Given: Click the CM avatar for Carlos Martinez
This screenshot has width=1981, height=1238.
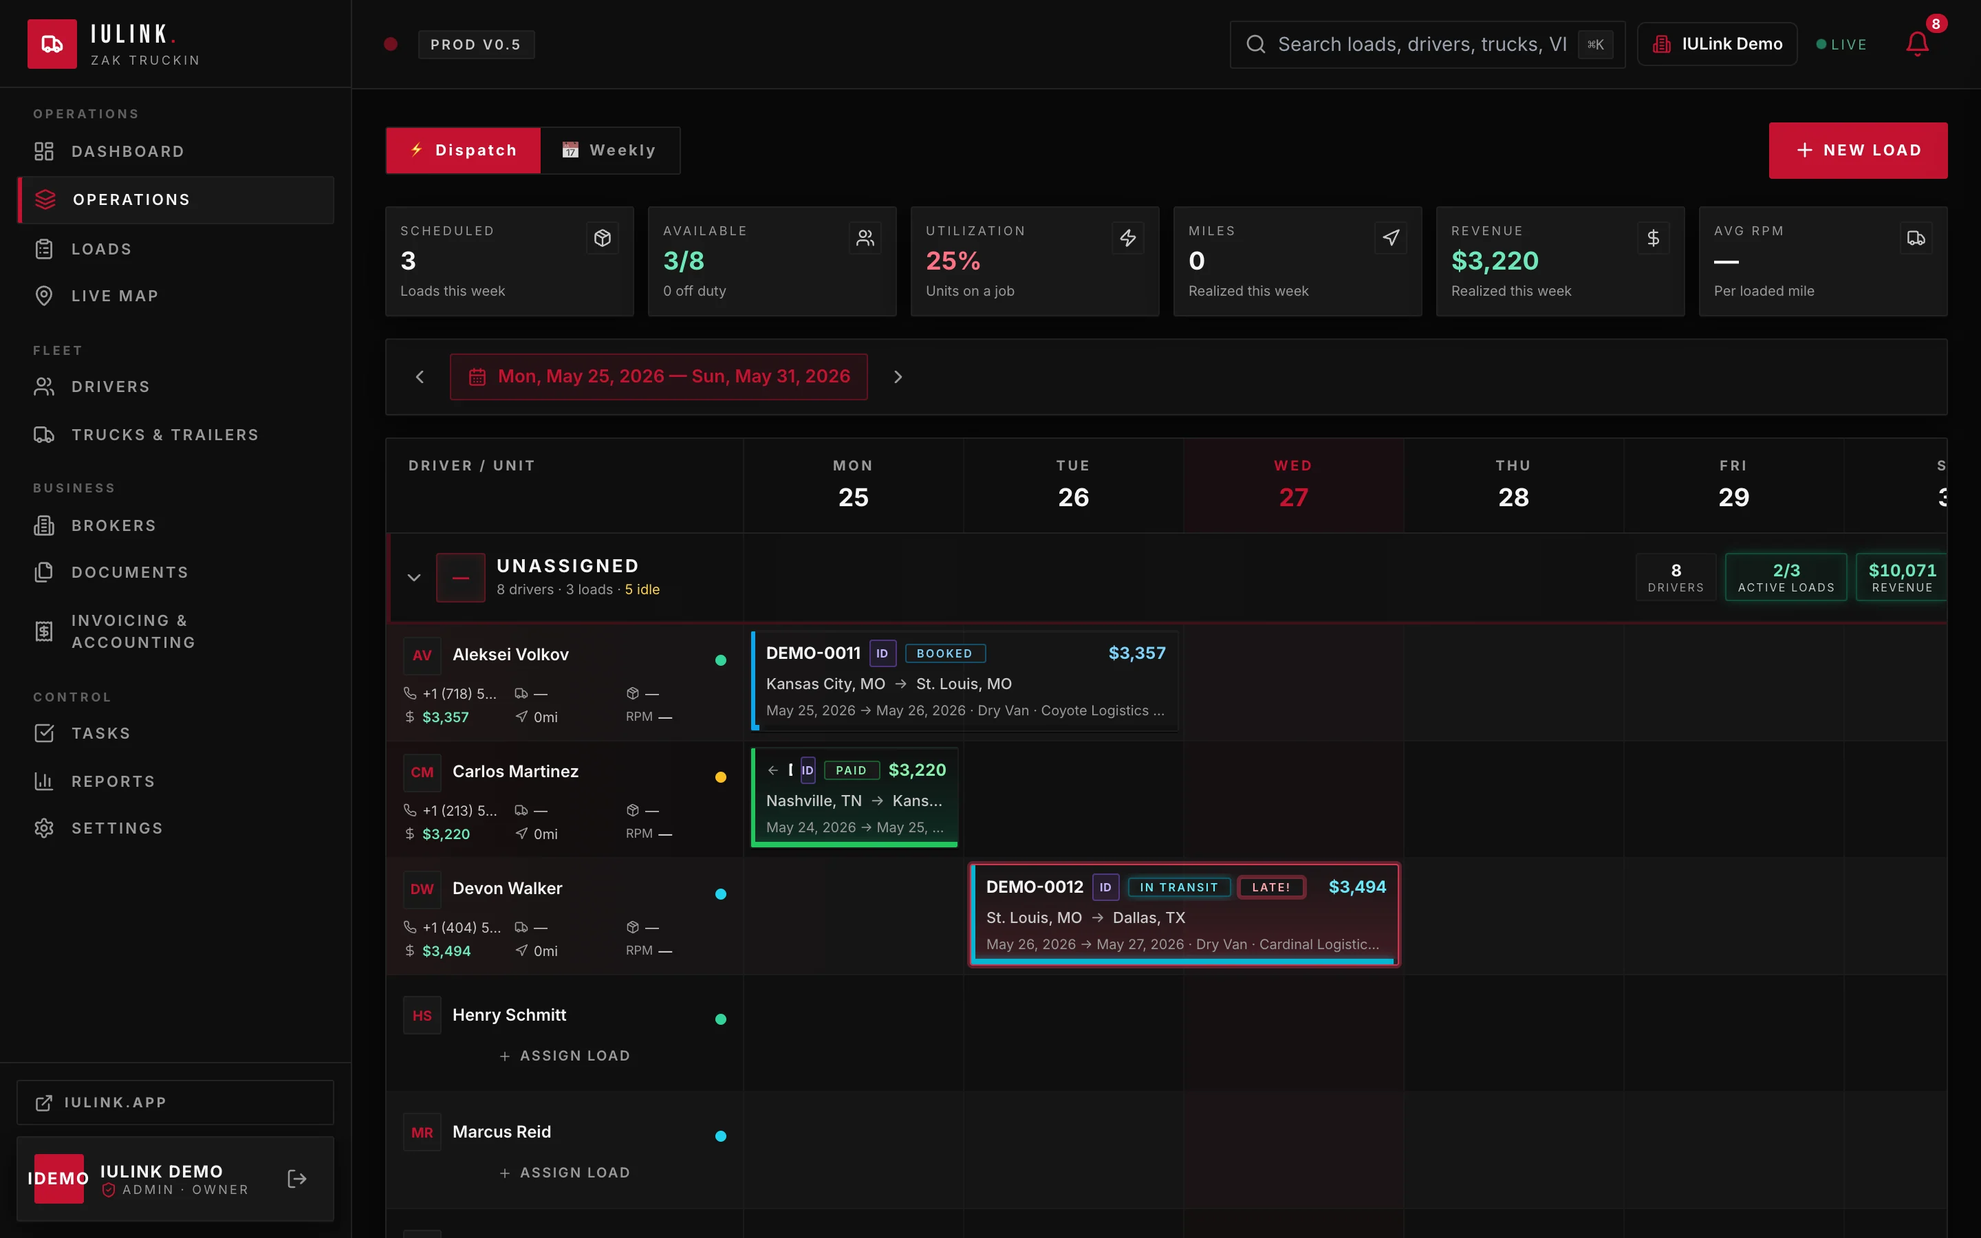Looking at the screenshot, I should coord(422,772).
